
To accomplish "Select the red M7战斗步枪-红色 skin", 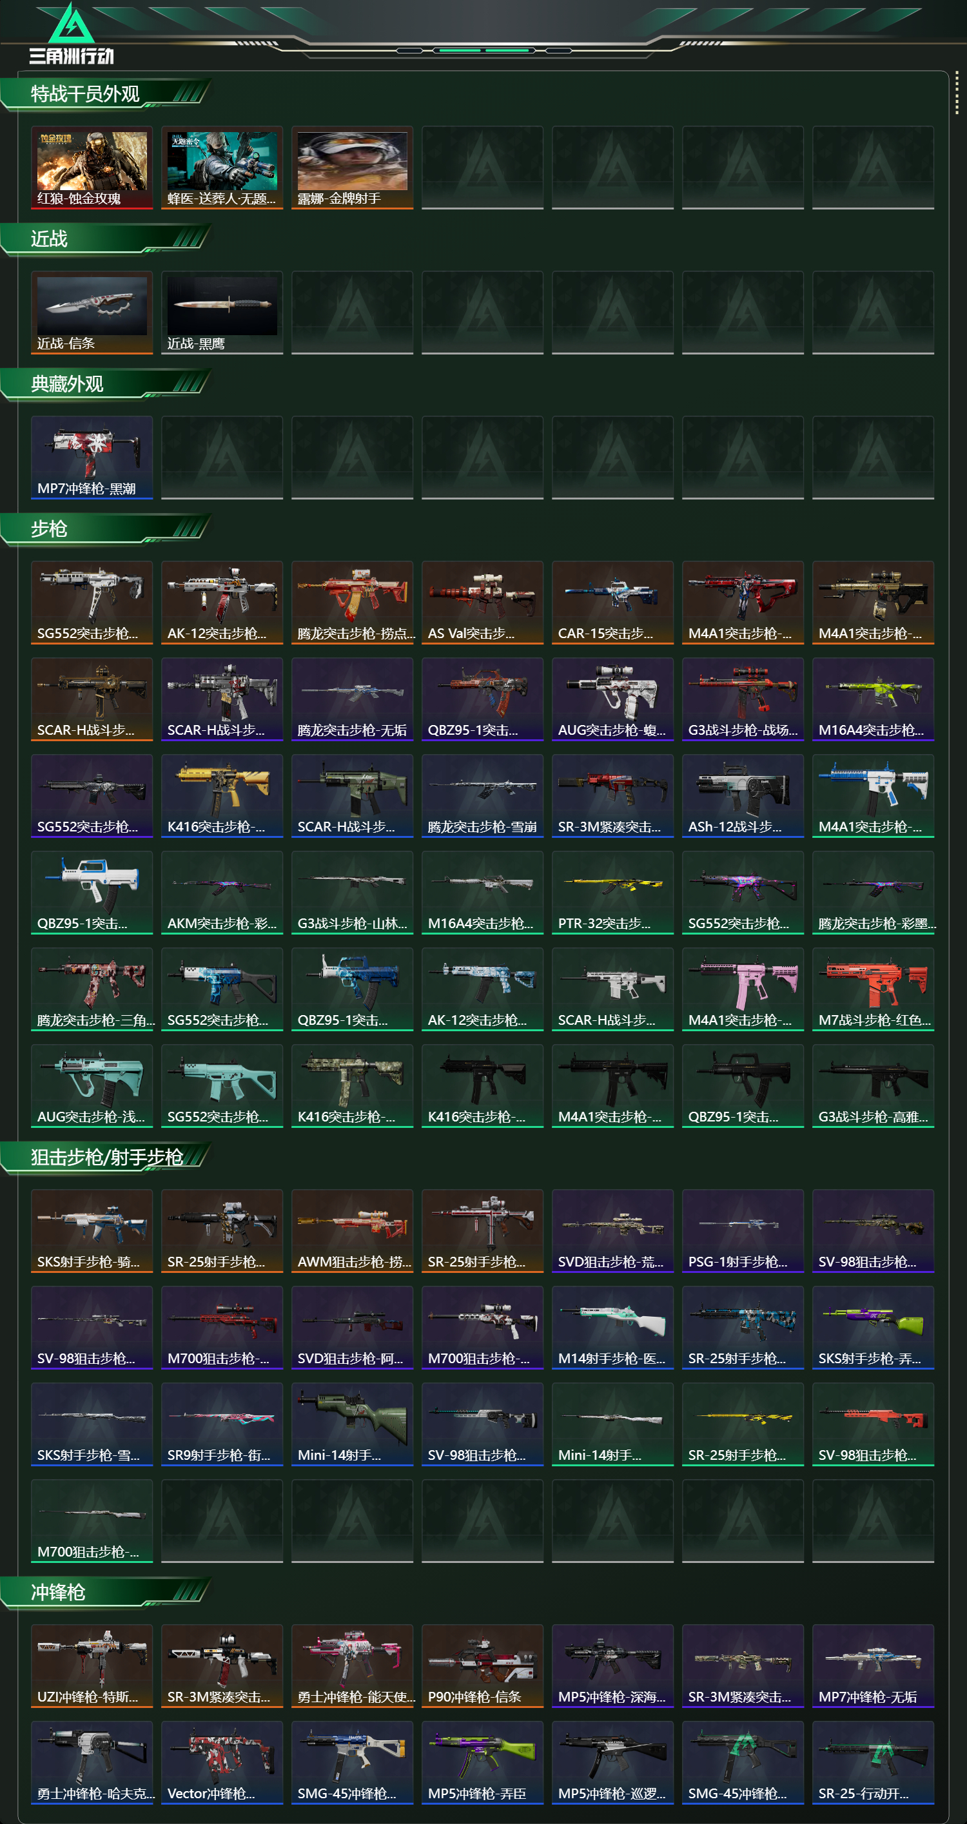I will pos(874,990).
